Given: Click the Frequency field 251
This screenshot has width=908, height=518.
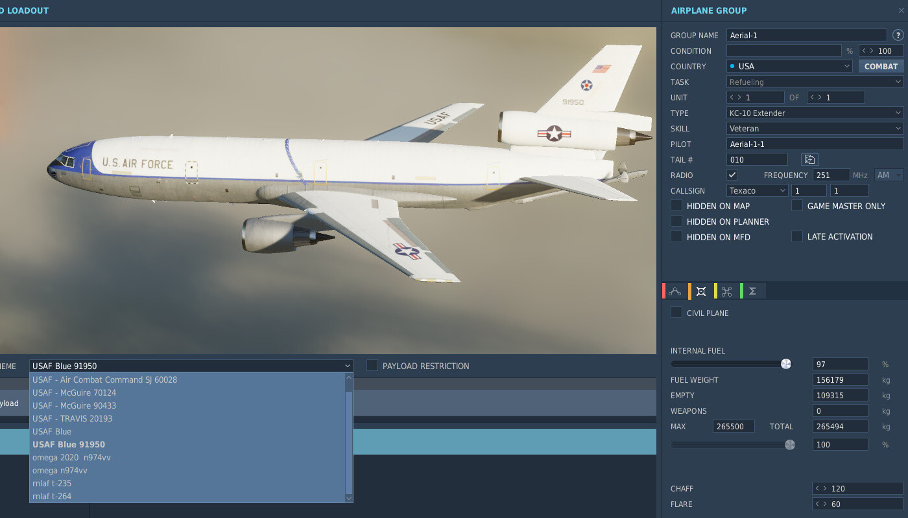Looking at the screenshot, I should [831, 175].
